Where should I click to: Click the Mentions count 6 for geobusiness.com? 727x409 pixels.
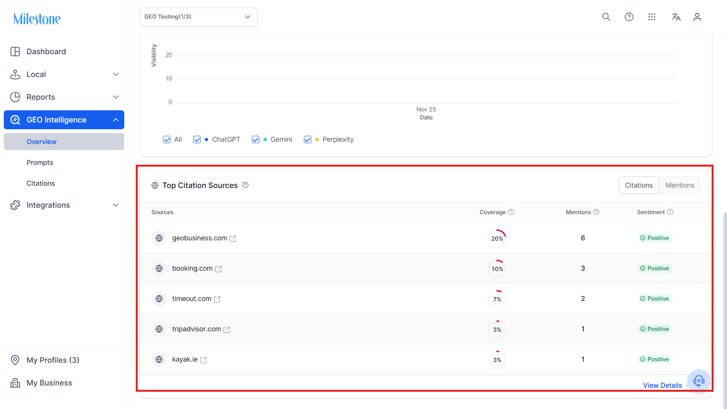(583, 238)
